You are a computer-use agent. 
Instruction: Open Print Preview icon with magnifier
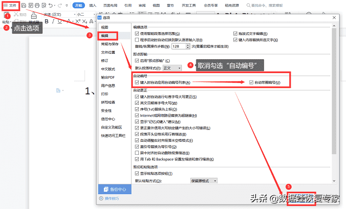(x=43, y=5)
